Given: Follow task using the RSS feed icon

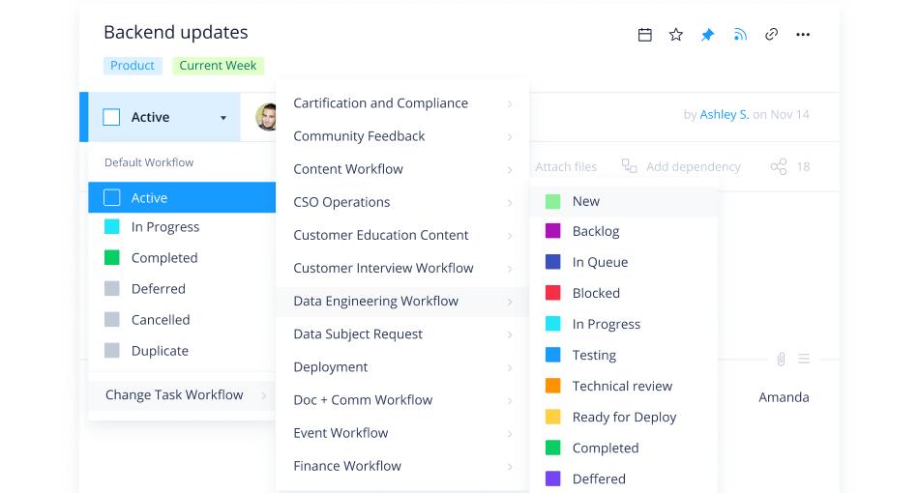Looking at the screenshot, I should 740,35.
